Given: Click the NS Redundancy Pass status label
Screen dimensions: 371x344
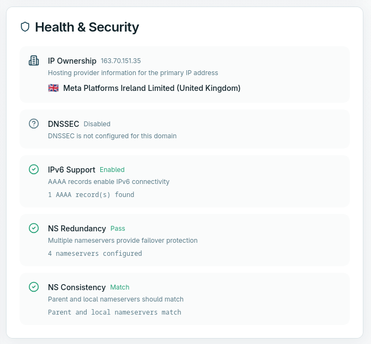Looking at the screenshot, I should (x=118, y=229).
